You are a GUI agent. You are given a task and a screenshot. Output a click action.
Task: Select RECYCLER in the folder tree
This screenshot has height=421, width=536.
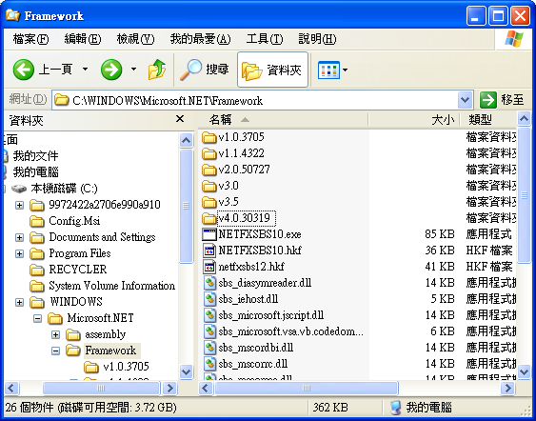point(78,270)
